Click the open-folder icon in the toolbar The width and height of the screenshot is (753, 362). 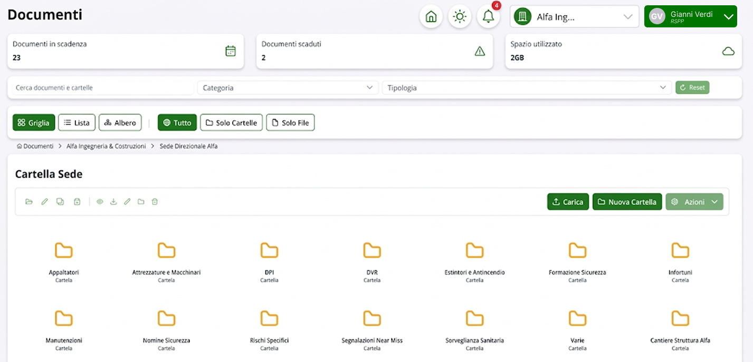(29, 202)
